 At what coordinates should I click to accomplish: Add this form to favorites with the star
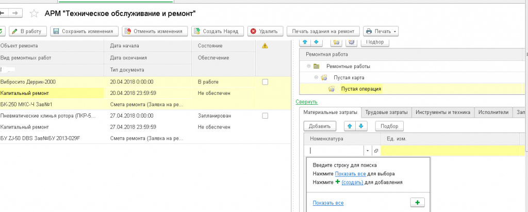click(35, 12)
